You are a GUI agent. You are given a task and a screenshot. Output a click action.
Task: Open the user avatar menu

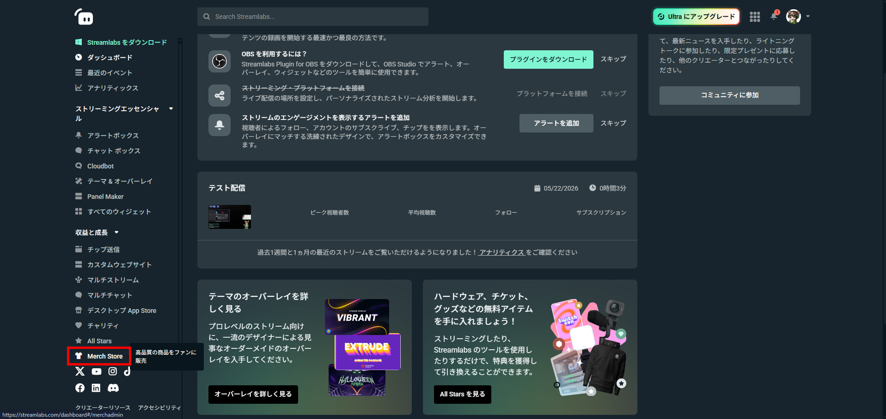click(x=794, y=17)
